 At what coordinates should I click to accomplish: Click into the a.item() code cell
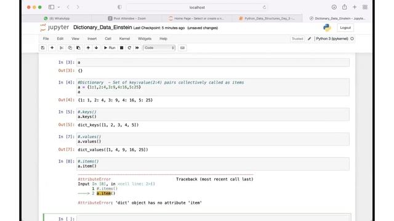(213, 164)
